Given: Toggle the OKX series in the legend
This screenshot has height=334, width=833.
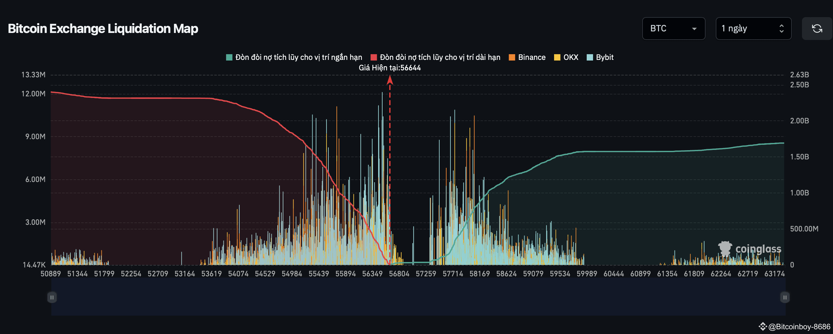Looking at the screenshot, I should tap(571, 57).
